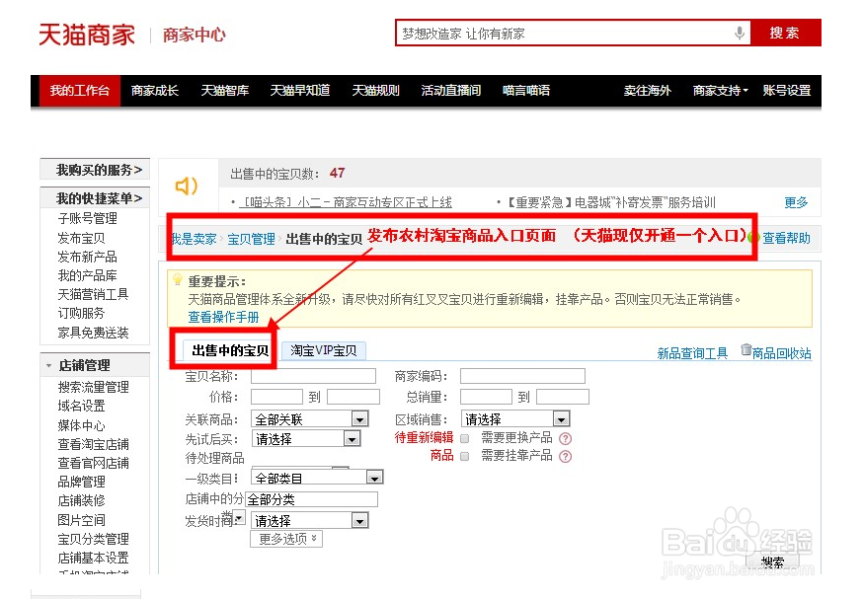The image size is (863, 599).
Task: Click the 宝贝名称 input field
Action: coord(313,376)
